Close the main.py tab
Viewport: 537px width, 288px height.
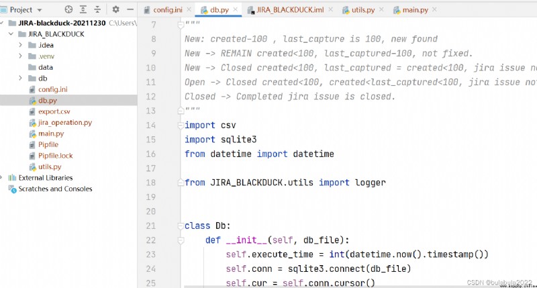434,9
